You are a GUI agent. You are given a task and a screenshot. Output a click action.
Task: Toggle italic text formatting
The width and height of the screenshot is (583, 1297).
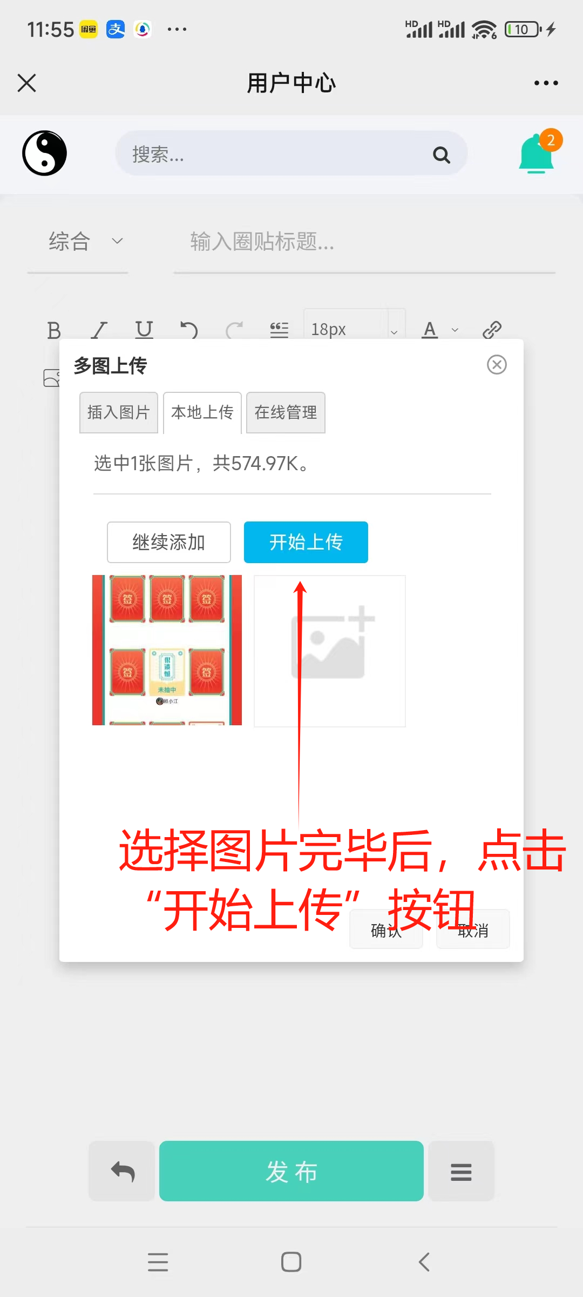(x=99, y=329)
